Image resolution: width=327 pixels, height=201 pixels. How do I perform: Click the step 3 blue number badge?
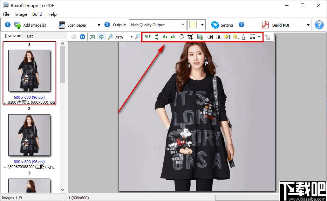coord(241,25)
